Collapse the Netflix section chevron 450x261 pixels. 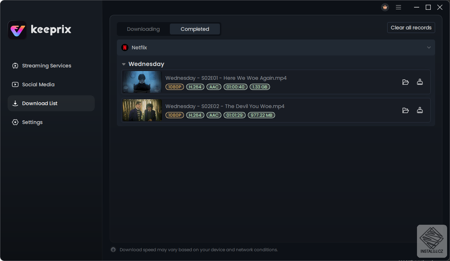[x=429, y=47]
